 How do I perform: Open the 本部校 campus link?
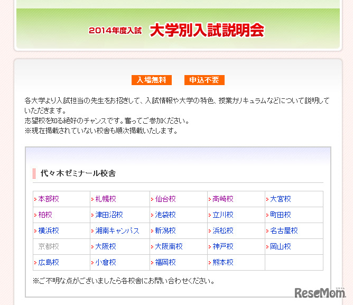tap(49, 199)
